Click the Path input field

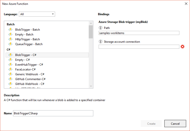(139, 33)
